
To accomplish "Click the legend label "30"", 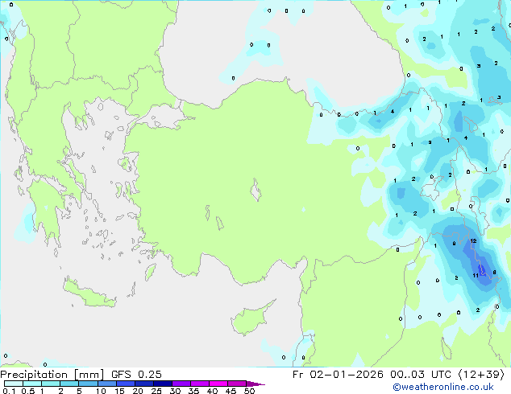I will tap(175, 391).
